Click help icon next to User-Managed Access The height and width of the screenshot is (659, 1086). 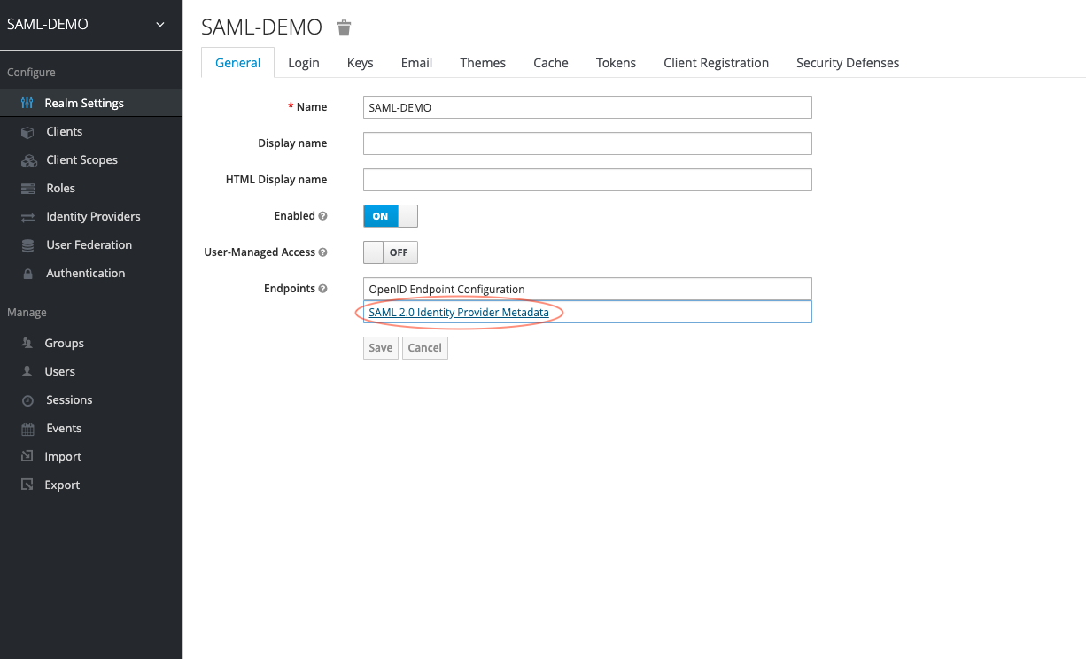(322, 252)
